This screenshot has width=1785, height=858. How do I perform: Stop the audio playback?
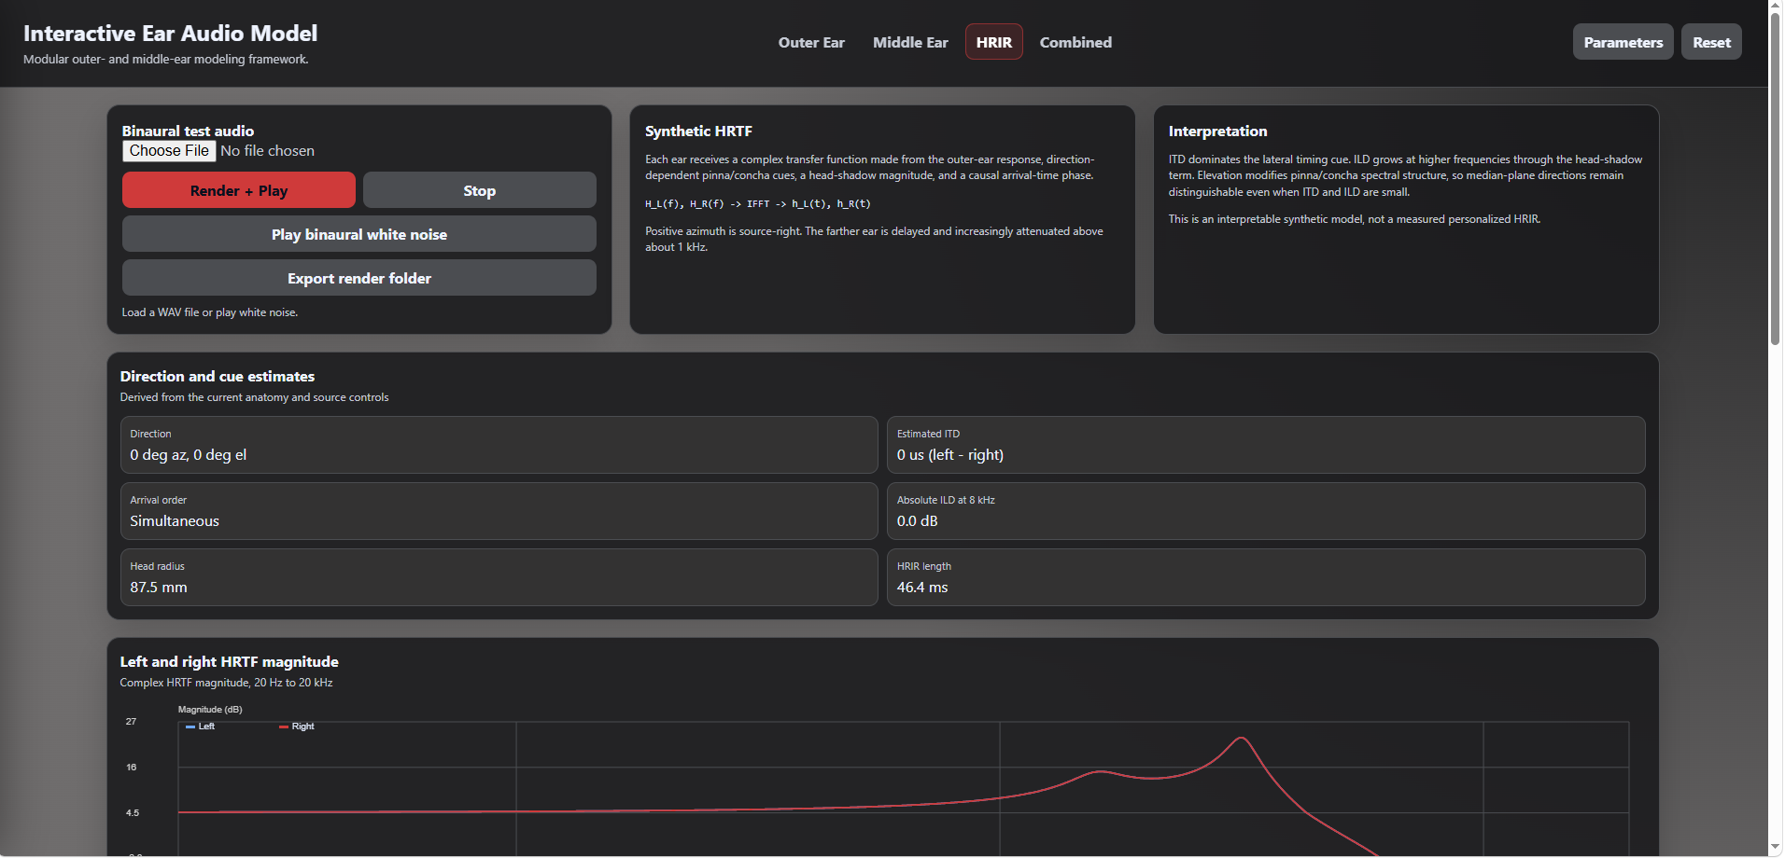point(479,190)
